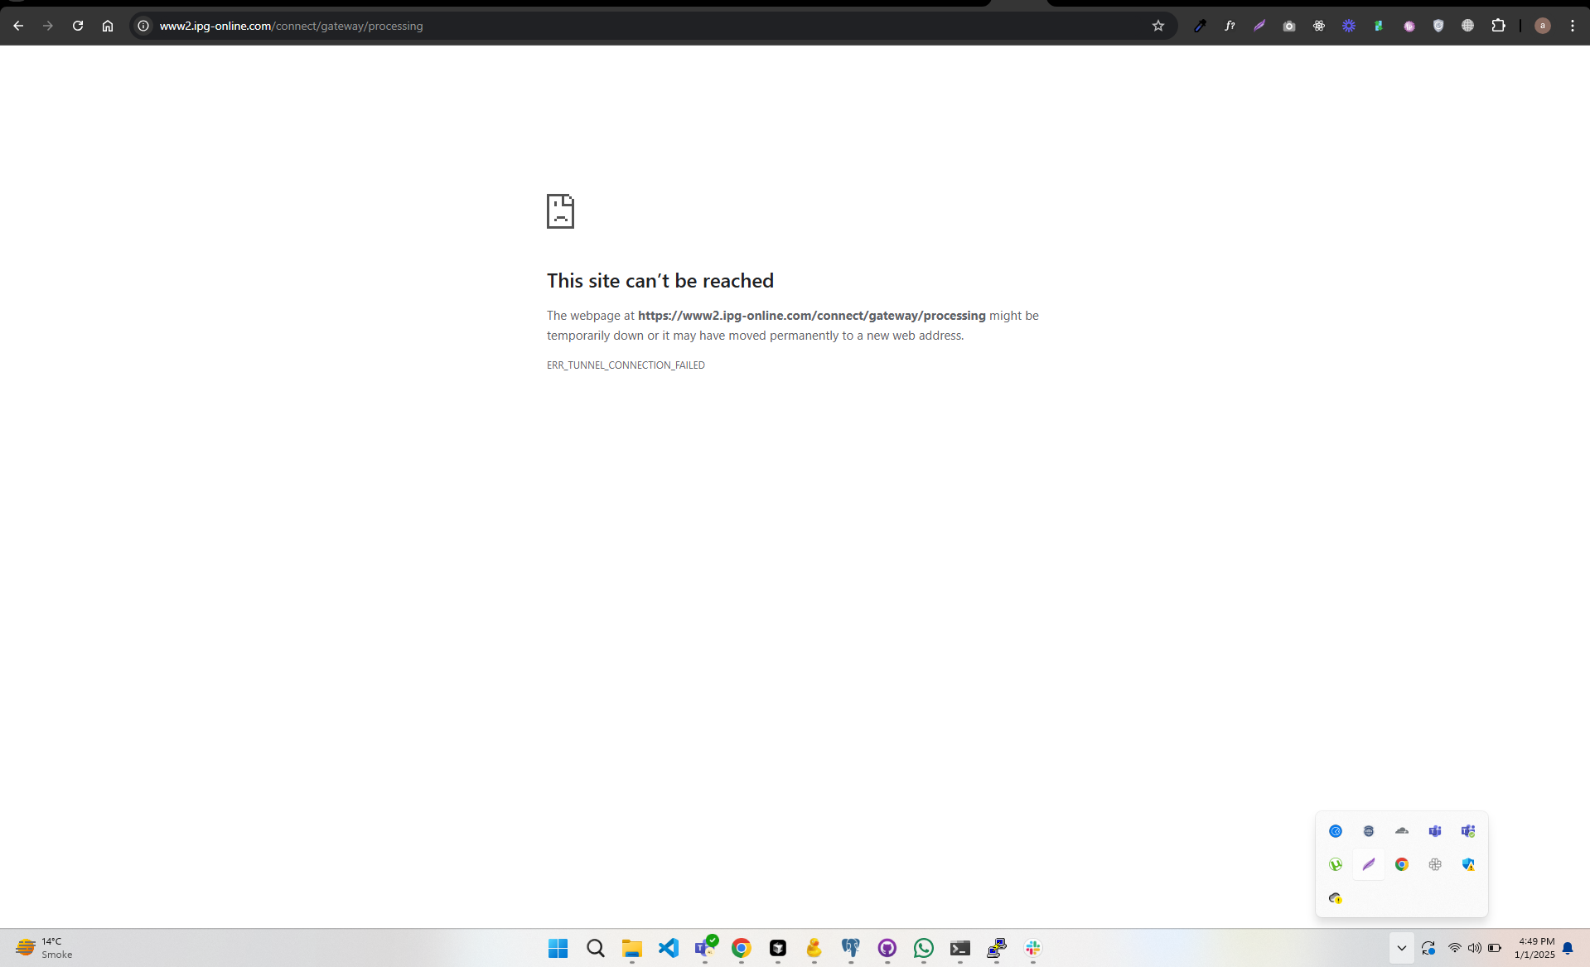Open the React developer tools extension
Screen dimensions: 1590x967
pyautogui.click(x=1319, y=26)
